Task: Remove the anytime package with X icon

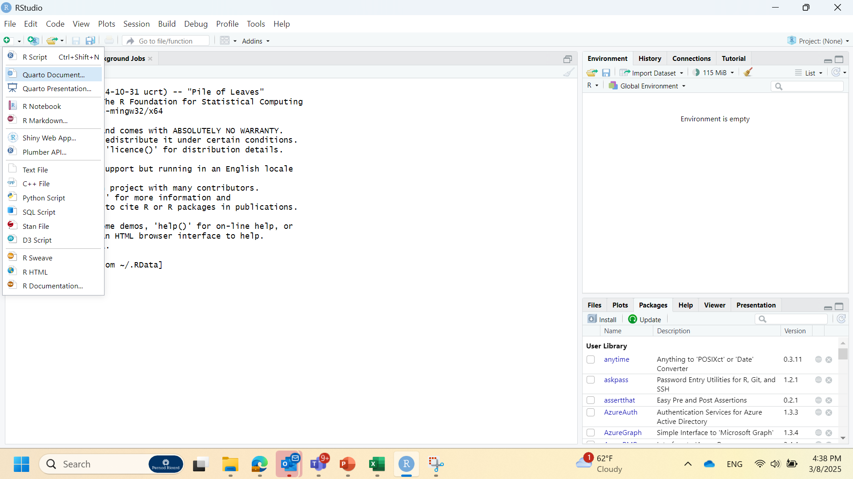Action: click(829, 359)
